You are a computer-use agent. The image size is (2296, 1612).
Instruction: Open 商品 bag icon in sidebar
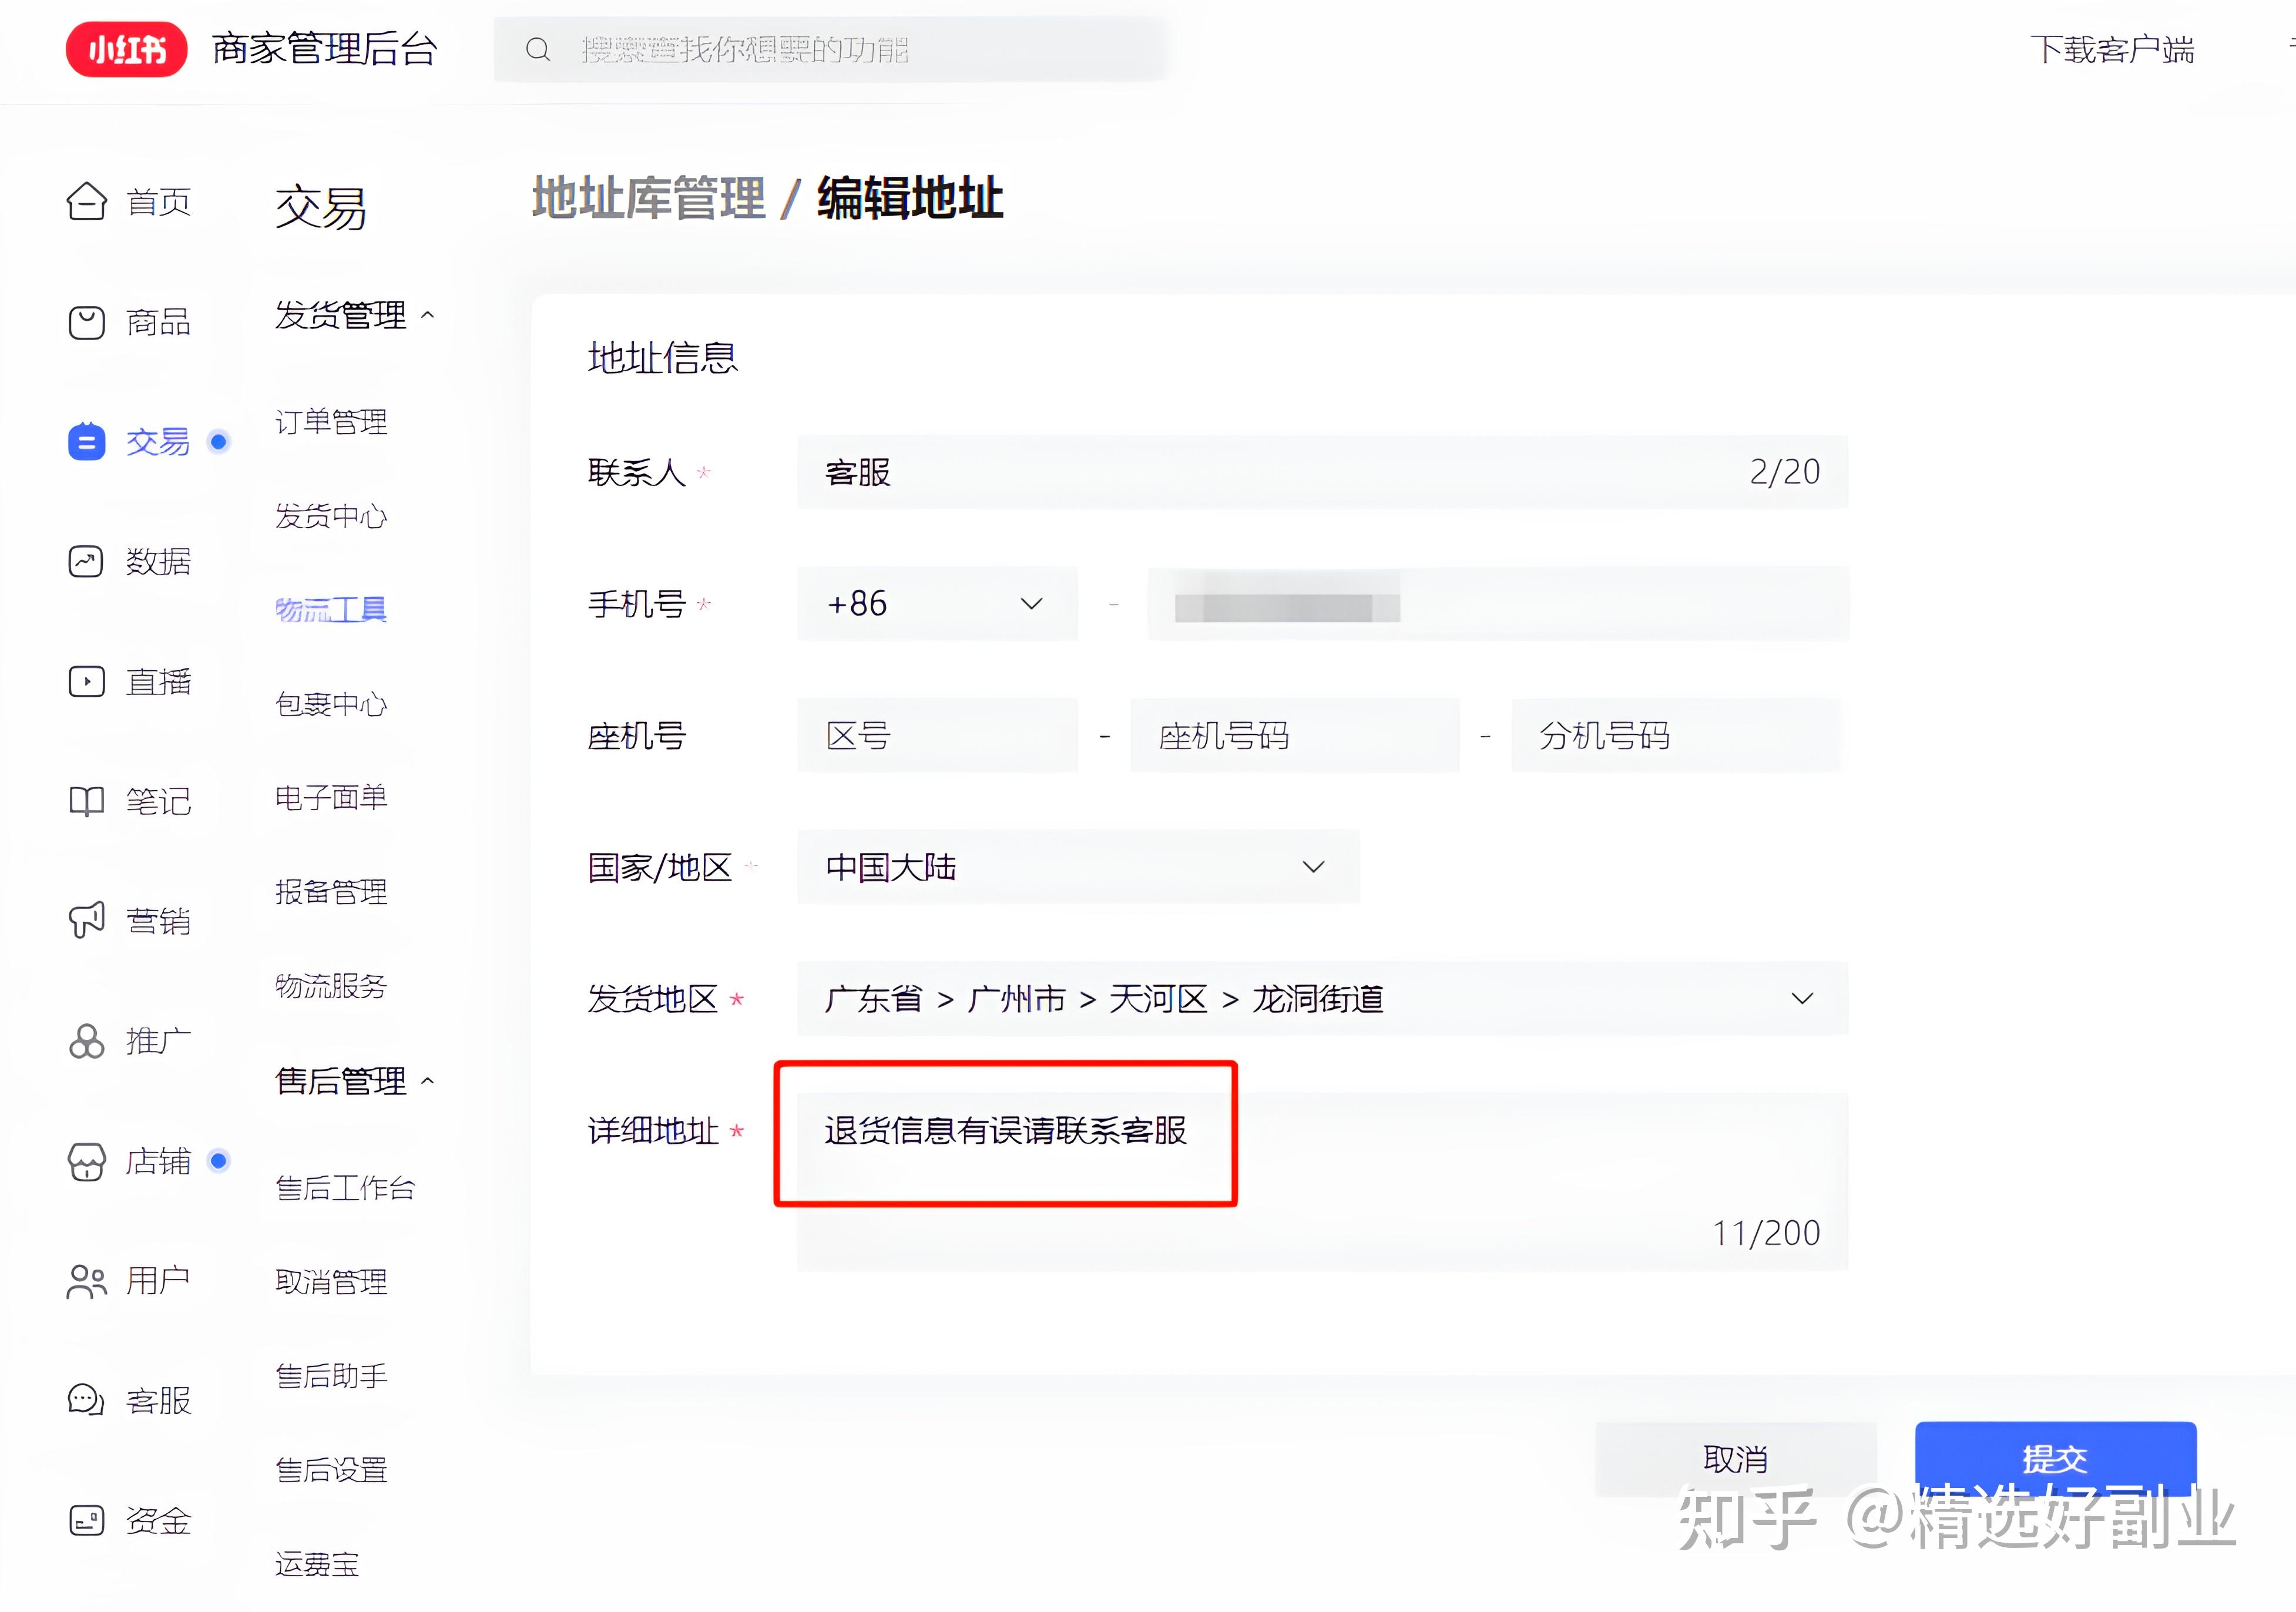click(87, 322)
